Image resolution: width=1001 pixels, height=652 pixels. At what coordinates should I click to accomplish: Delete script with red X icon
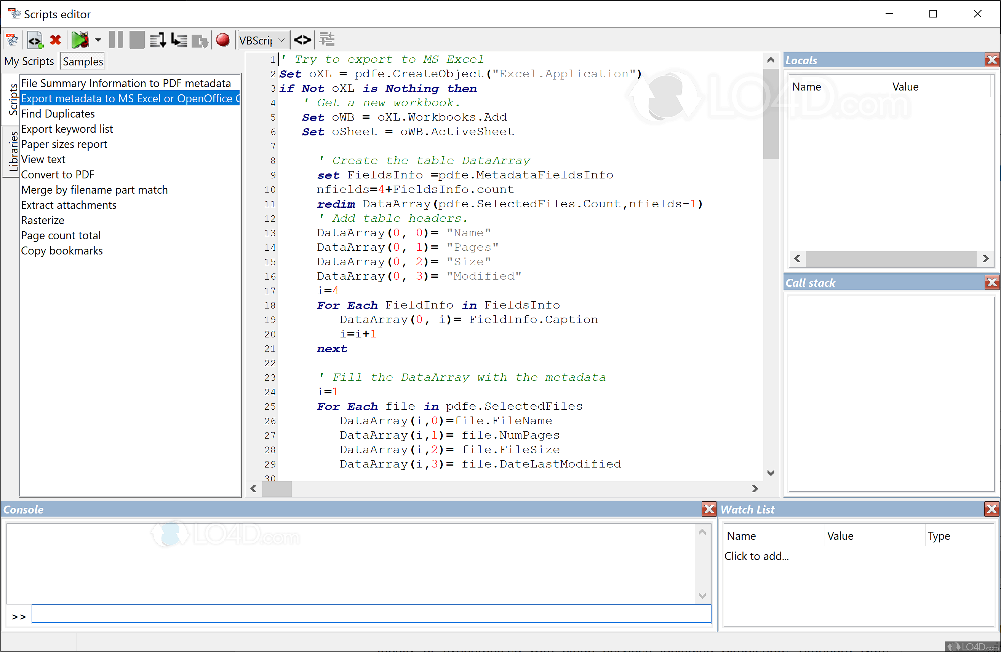56,40
